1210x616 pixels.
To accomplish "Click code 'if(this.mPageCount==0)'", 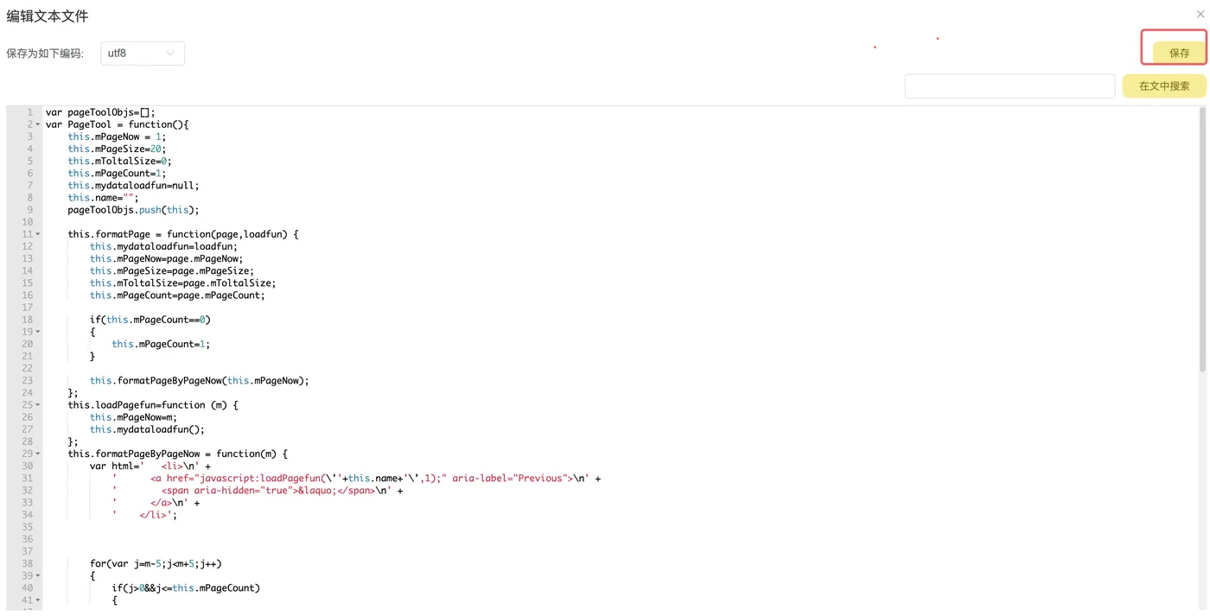I will click(150, 320).
